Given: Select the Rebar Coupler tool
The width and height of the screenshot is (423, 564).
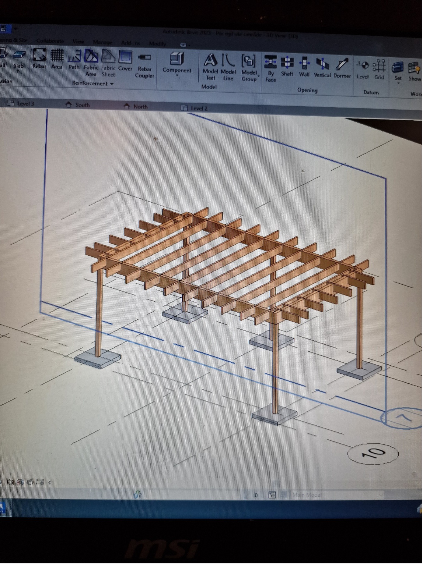Looking at the screenshot, I should [145, 66].
